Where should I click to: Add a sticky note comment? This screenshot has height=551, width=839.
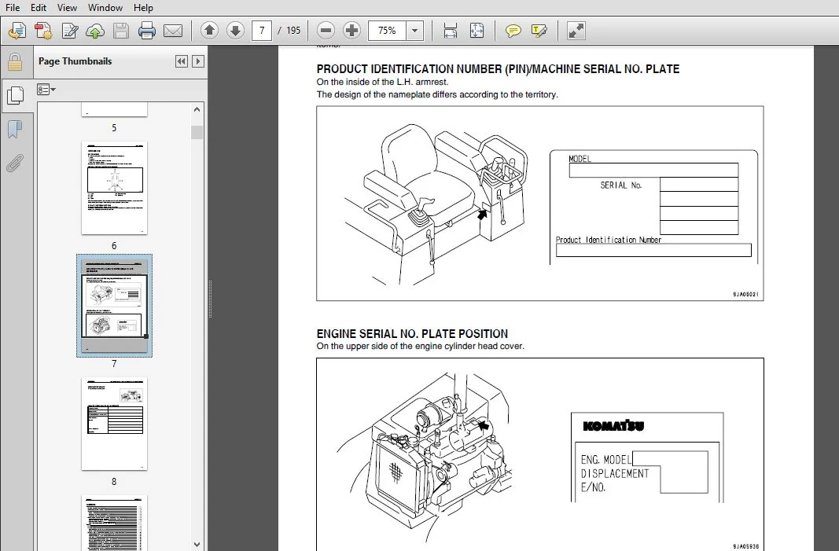tap(513, 31)
